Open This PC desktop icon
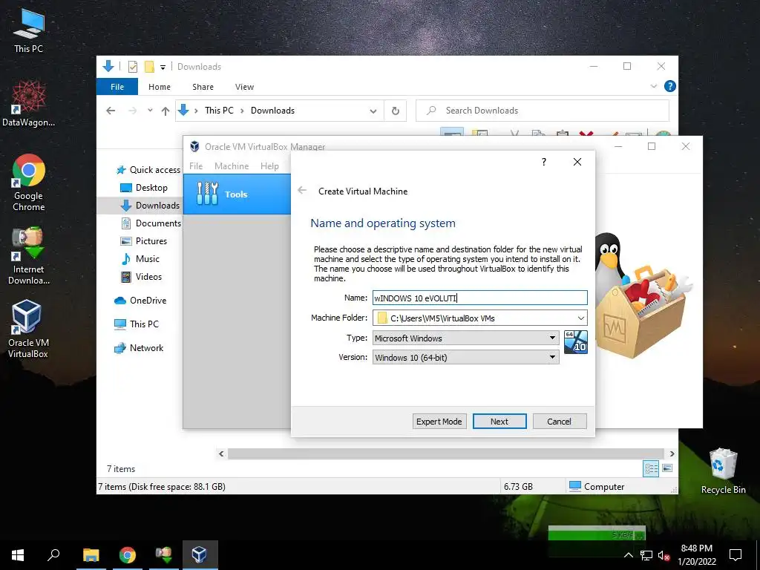The width and height of the screenshot is (760, 570). (28, 30)
